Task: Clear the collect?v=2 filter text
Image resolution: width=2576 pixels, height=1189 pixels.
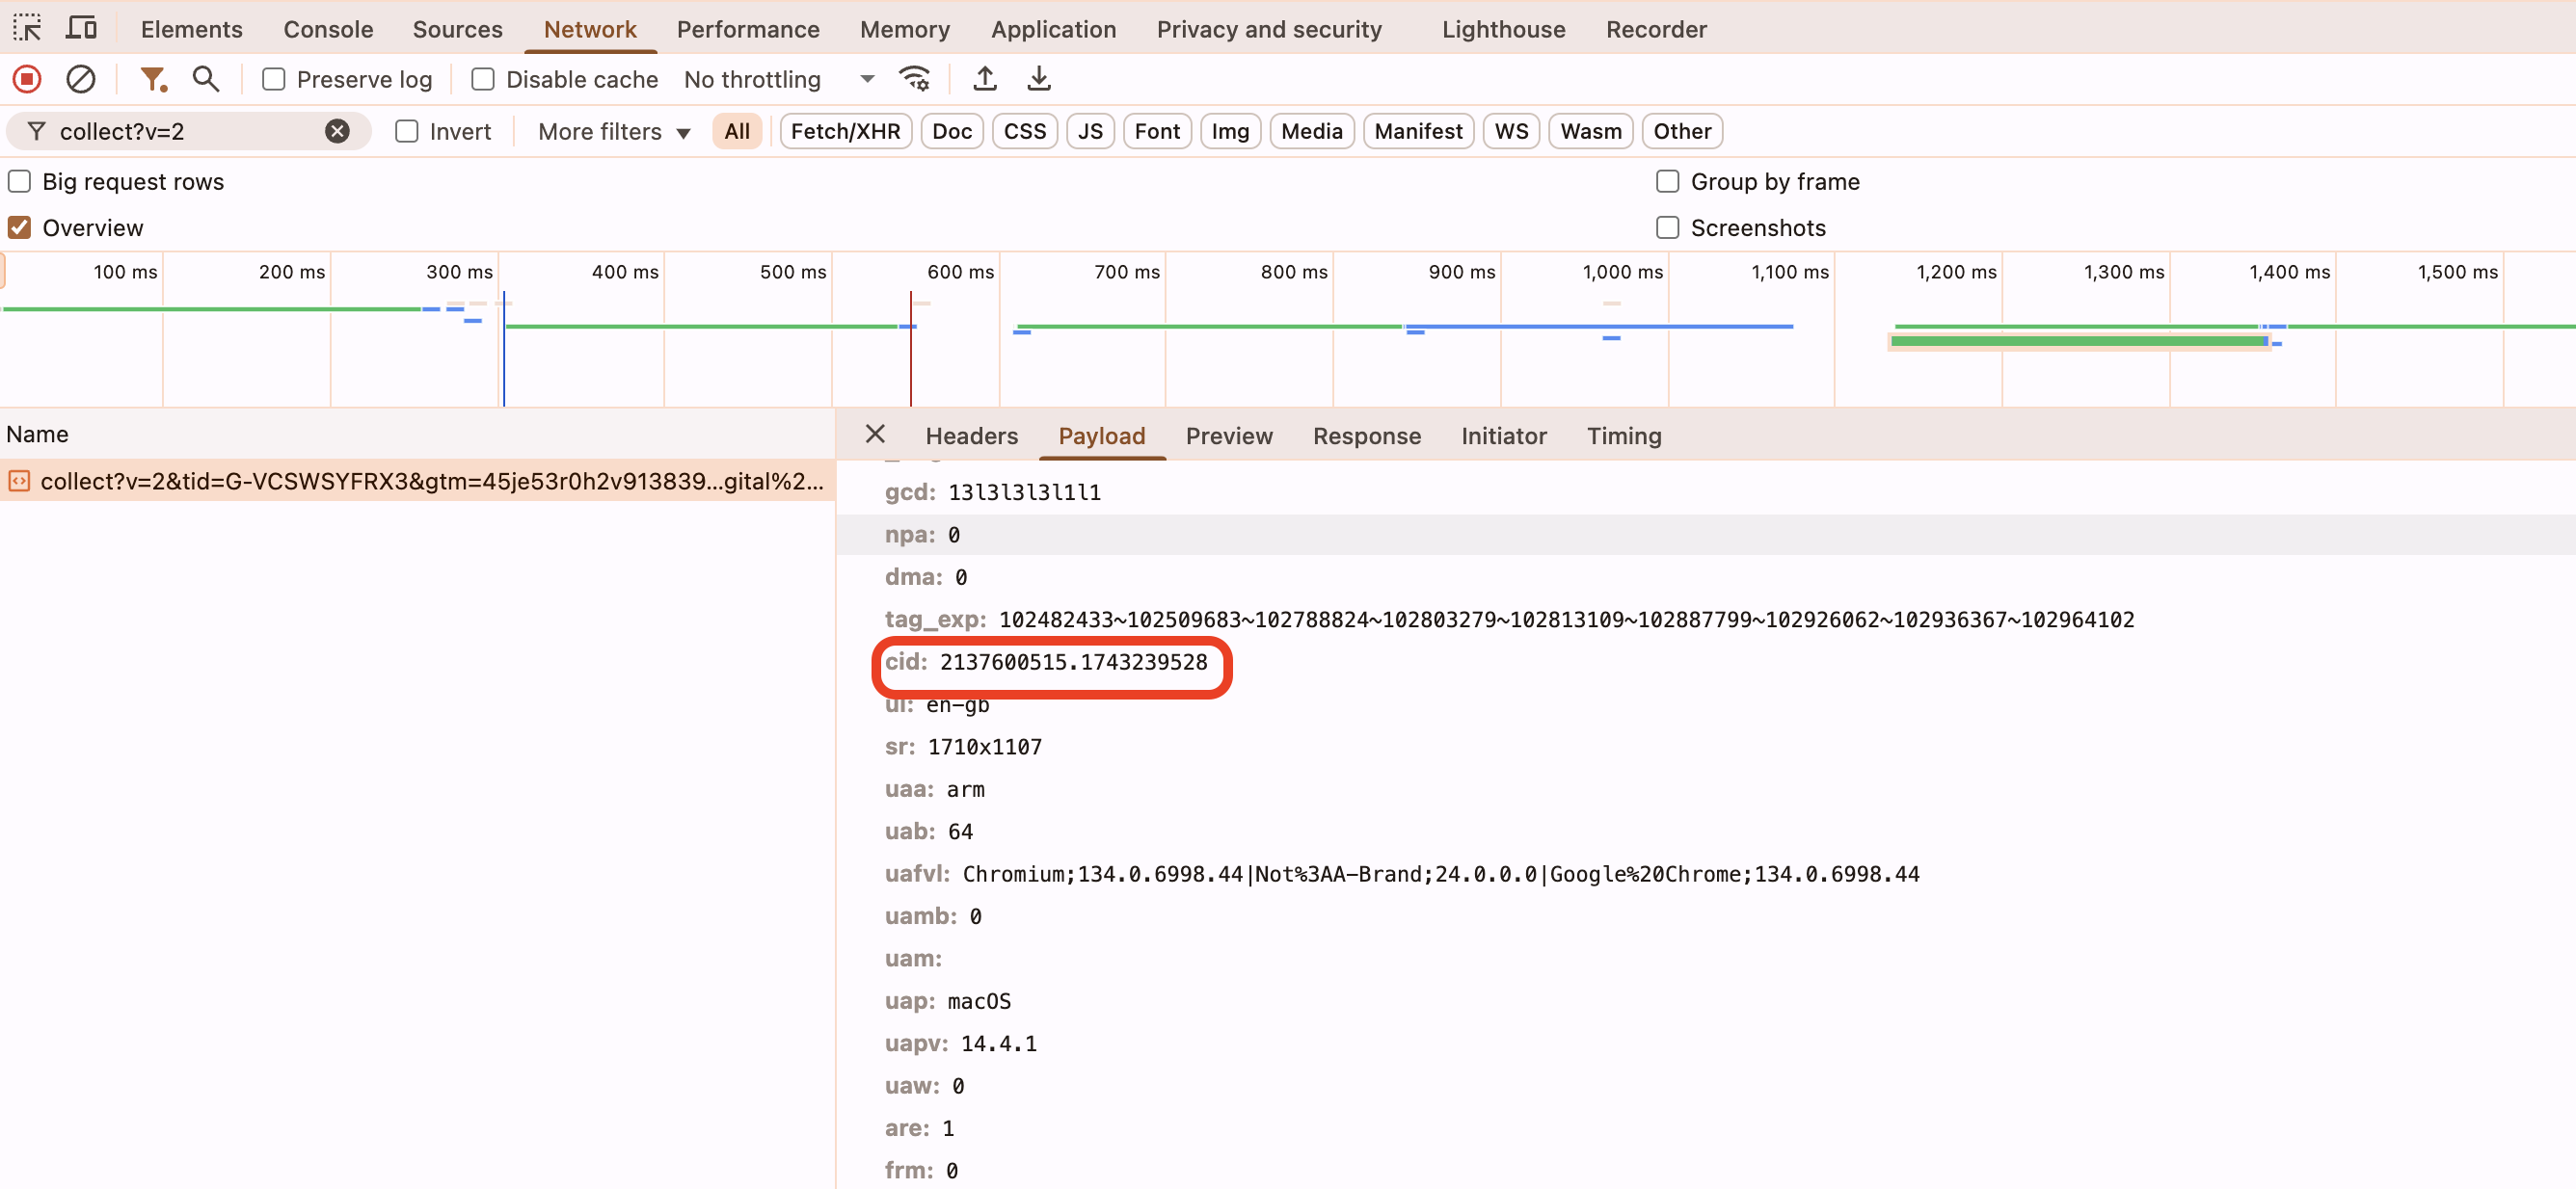Action: (x=338, y=132)
